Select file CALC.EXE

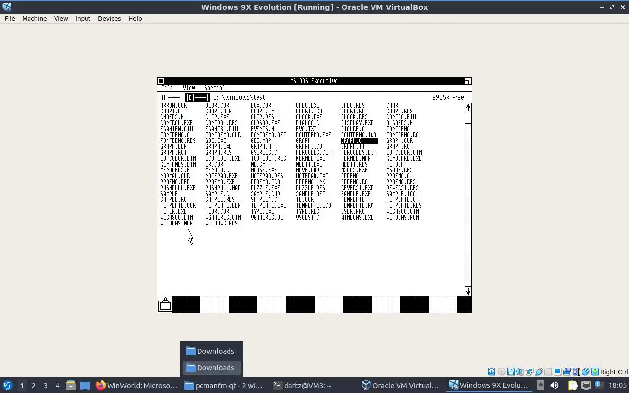coord(308,105)
